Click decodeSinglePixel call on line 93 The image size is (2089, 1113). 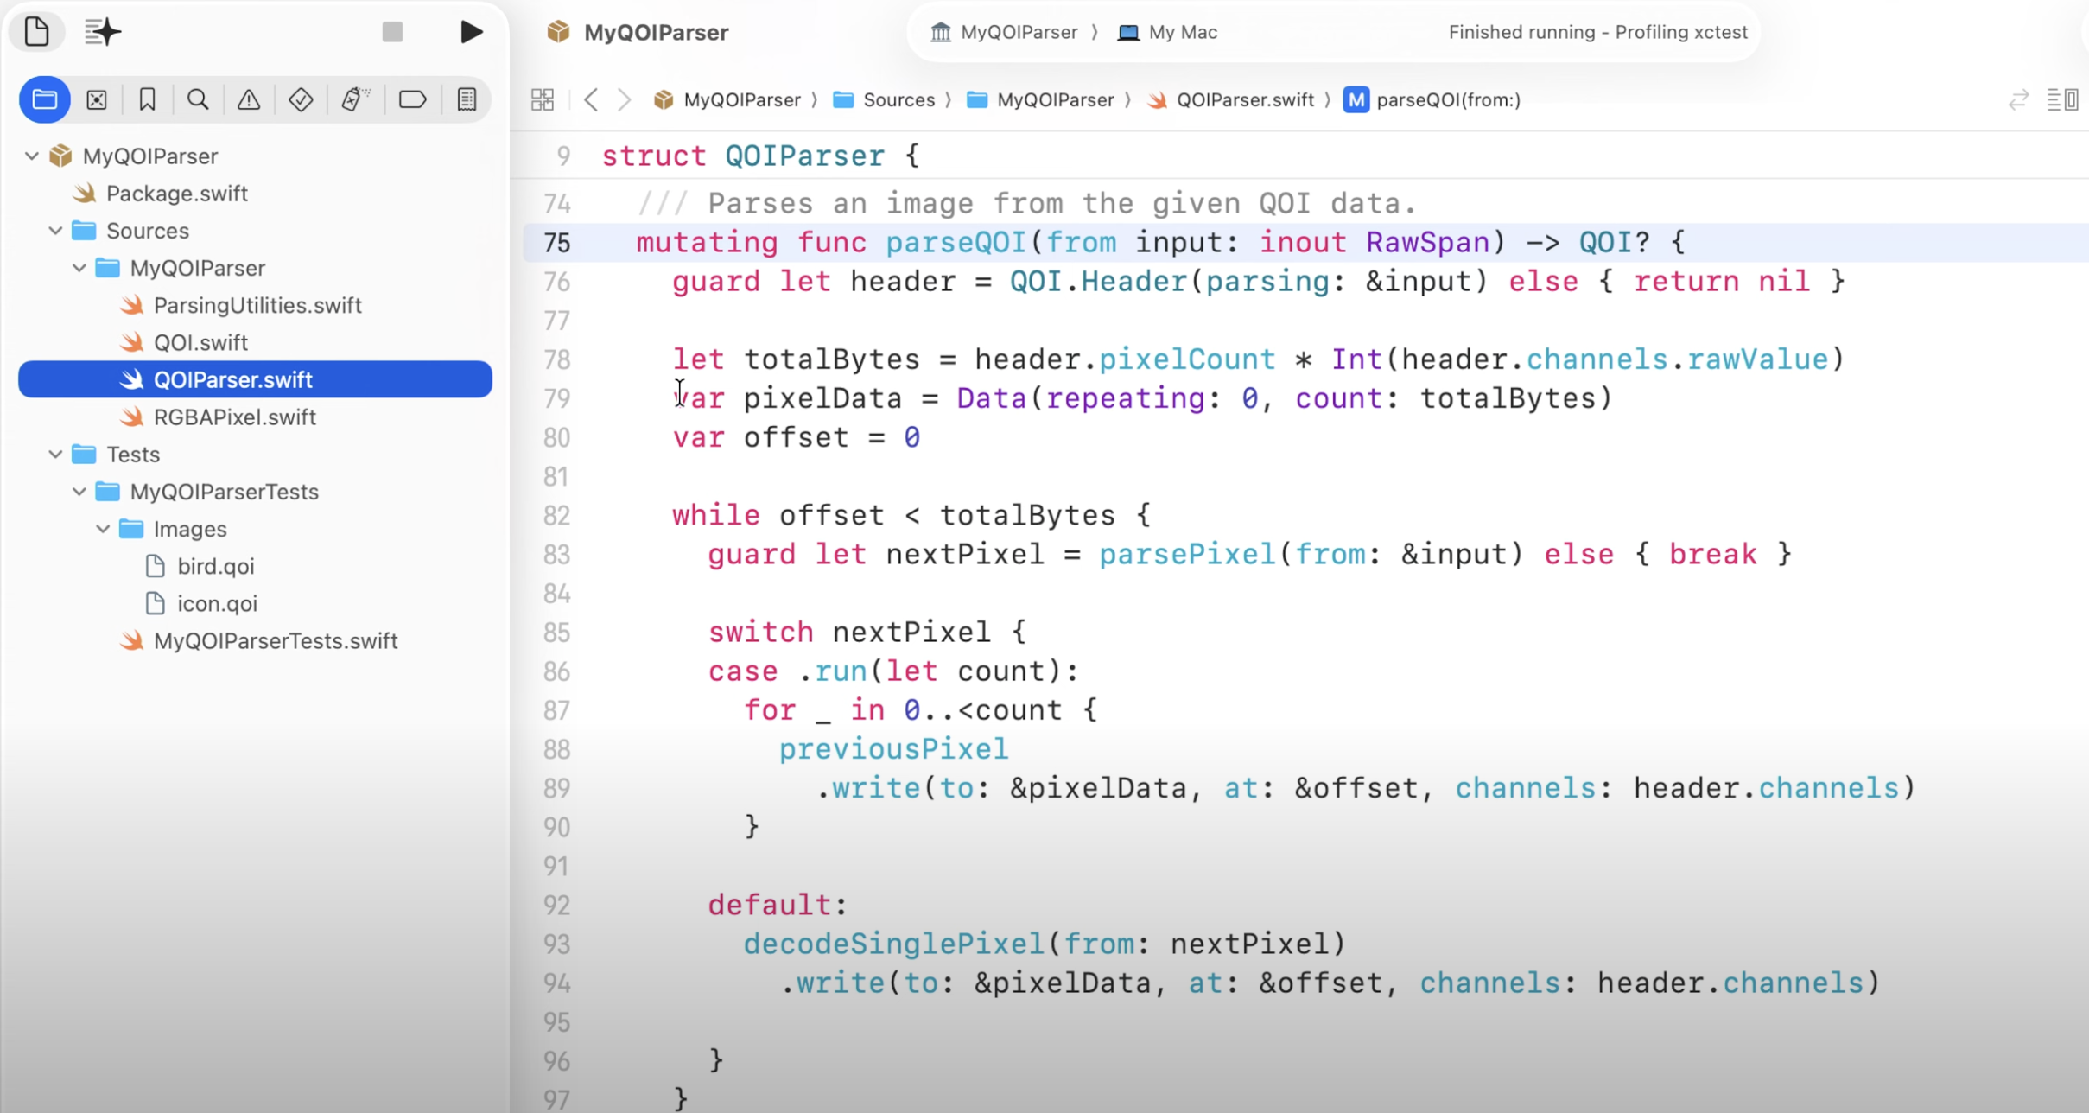894,944
